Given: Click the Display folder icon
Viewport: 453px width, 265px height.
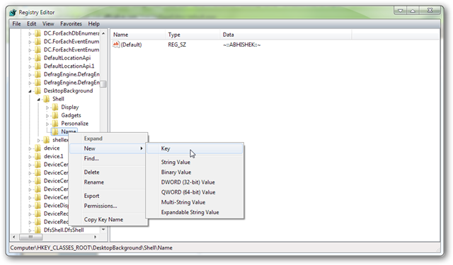Looking at the screenshot, I should [55, 107].
